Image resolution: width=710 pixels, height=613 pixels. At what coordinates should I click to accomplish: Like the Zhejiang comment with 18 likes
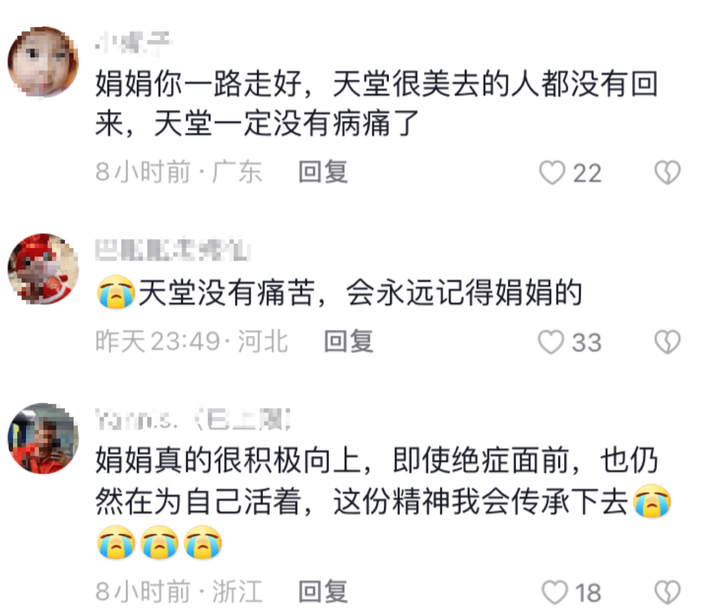(x=555, y=592)
